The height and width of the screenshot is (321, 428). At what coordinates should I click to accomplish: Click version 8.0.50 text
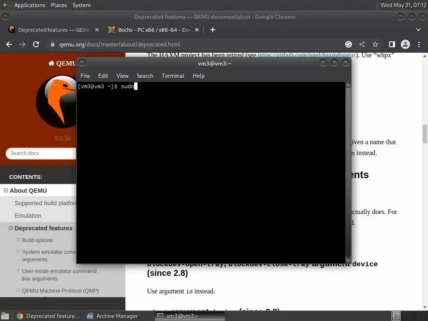(x=63, y=138)
